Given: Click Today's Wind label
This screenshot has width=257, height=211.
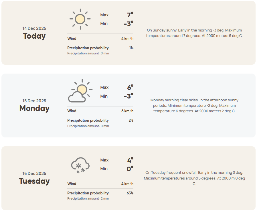Looking at the screenshot, I should 72,38.
